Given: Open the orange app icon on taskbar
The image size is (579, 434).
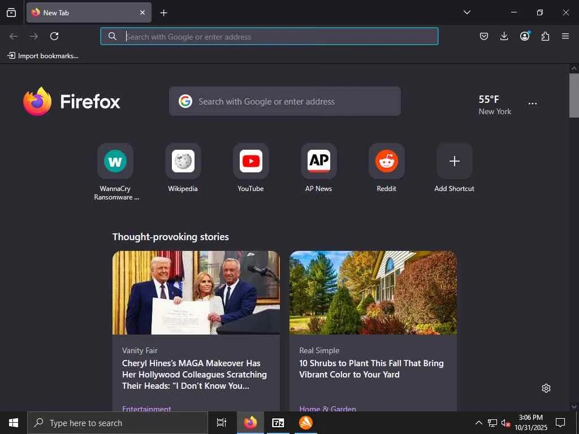Looking at the screenshot, I should click(306, 423).
